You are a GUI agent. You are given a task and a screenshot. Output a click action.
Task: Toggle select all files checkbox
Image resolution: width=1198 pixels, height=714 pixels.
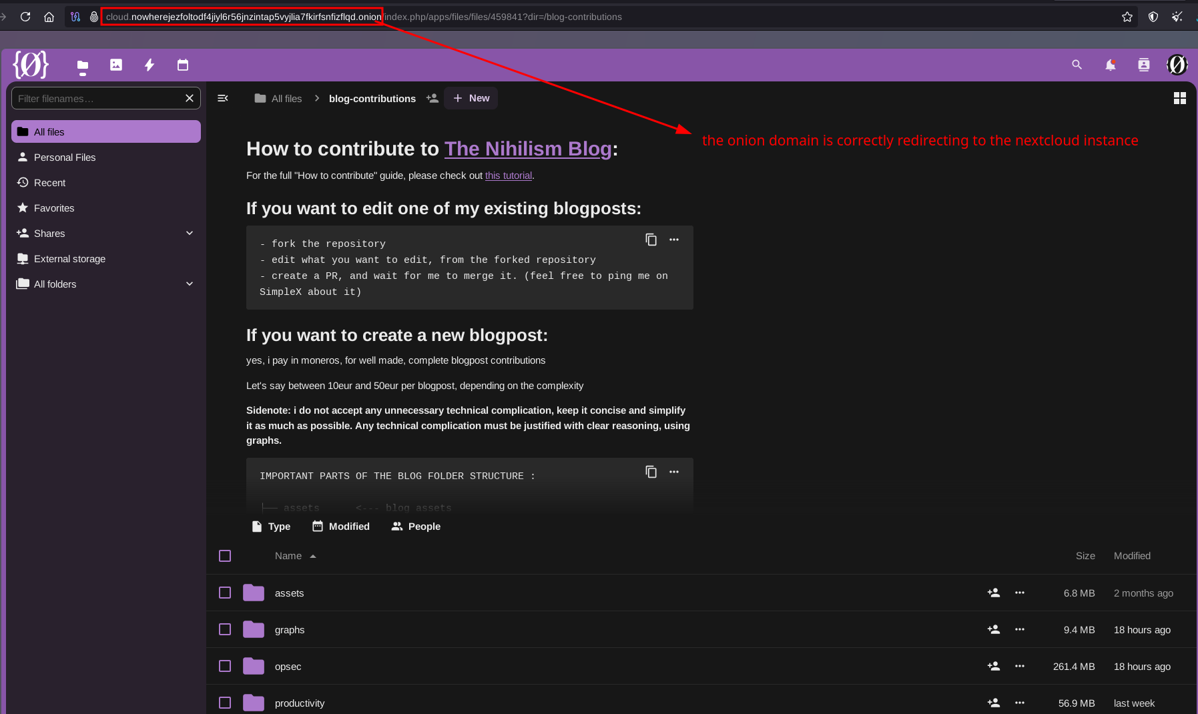coord(225,556)
